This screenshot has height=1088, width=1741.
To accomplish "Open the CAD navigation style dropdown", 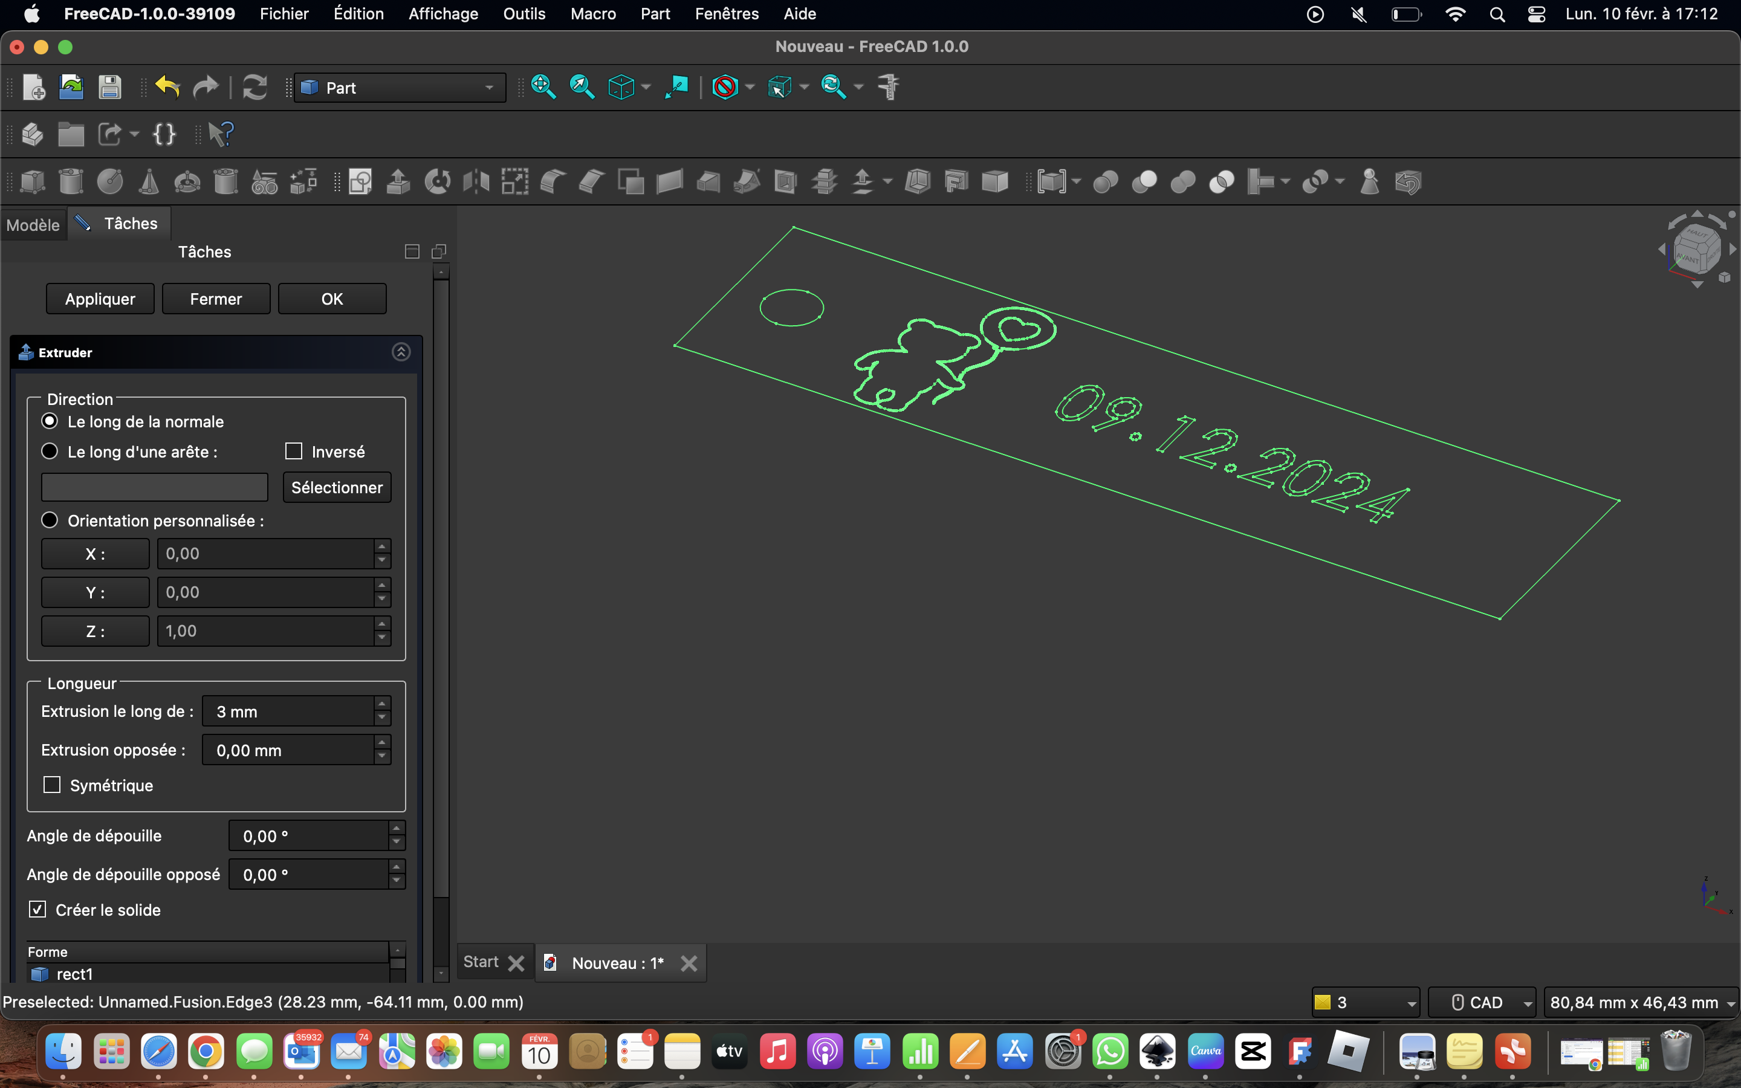I will click(x=1482, y=1002).
